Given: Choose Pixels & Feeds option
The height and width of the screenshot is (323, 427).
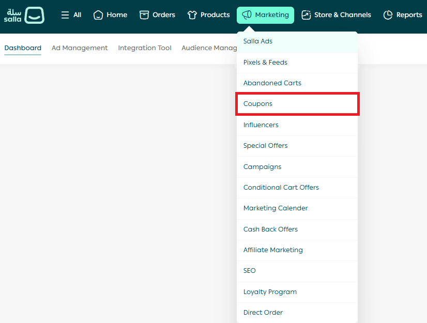Looking at the screenshot, I should click(265, 63).
